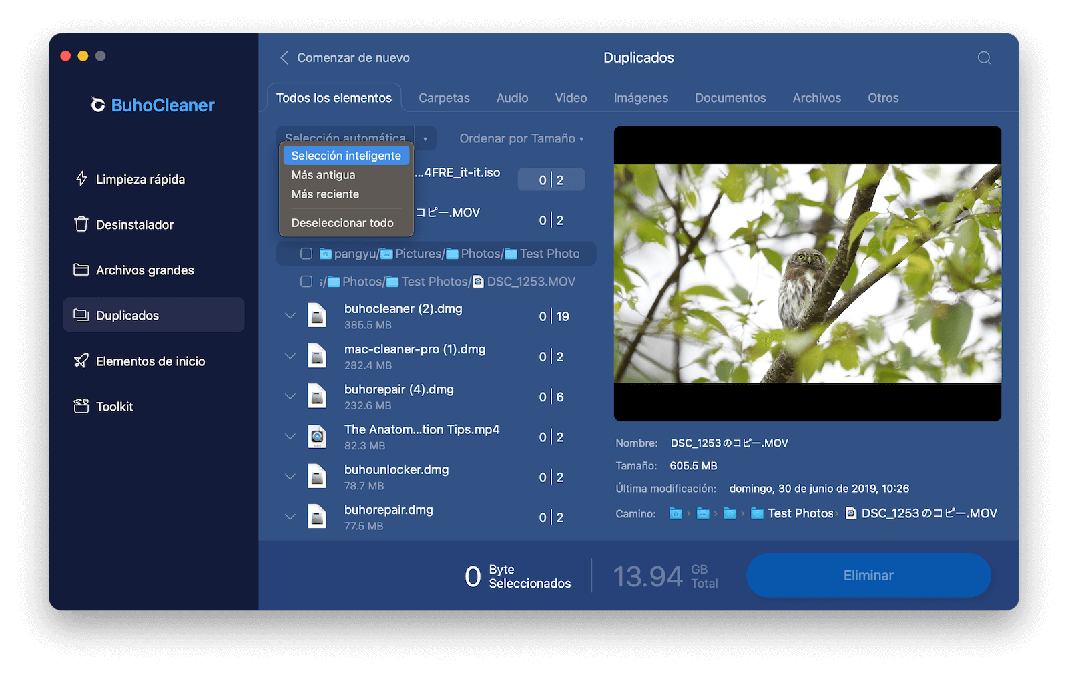Viewport: 1068px width, 675px height.
Task: Open the Elementos de inicio label in sidebar
Action: point(150,361)
